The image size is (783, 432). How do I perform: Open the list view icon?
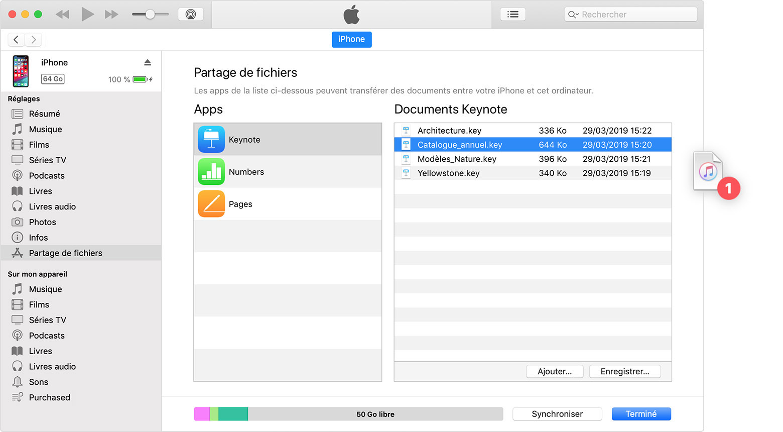pos(512,14)
